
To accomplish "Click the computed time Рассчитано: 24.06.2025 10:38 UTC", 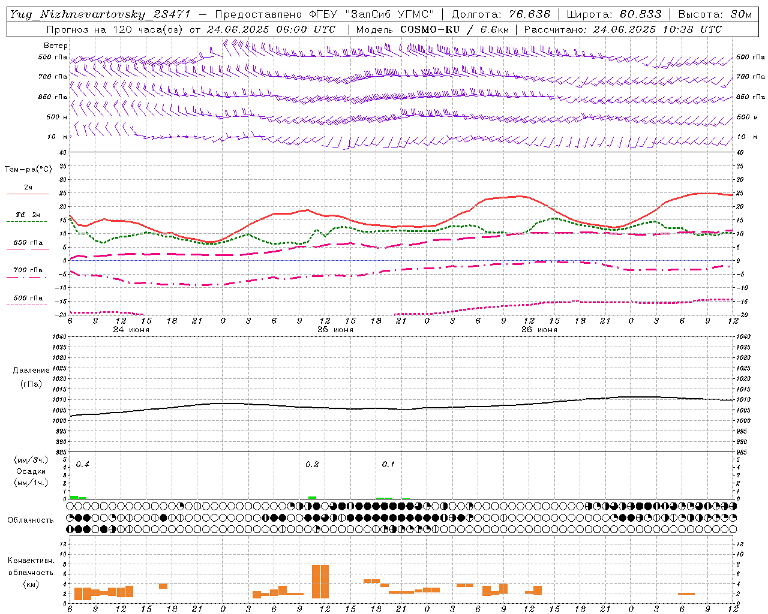I will click(x=623, y=29).
